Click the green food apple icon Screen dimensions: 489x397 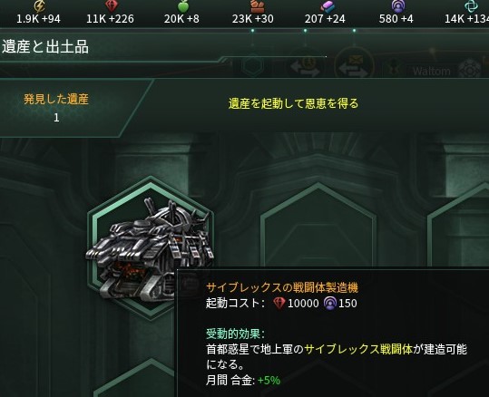(183, 6)
